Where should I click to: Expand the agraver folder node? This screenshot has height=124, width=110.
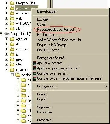6,39
